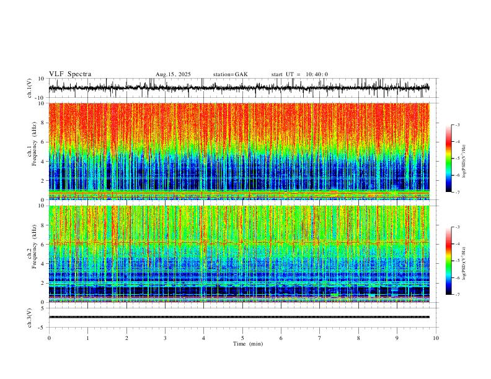The image size is (491, 379).
Task: Click the "2" kHz tick on ch.2 spectrogram
Action: (x=44, y=283)
